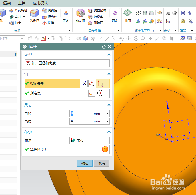
Task: Select the 倒斜角 (Chamfer) tool
Action: tap(49, 10)
